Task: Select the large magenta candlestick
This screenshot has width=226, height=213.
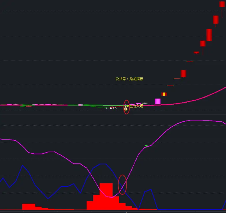Action: tap(158, 101)
